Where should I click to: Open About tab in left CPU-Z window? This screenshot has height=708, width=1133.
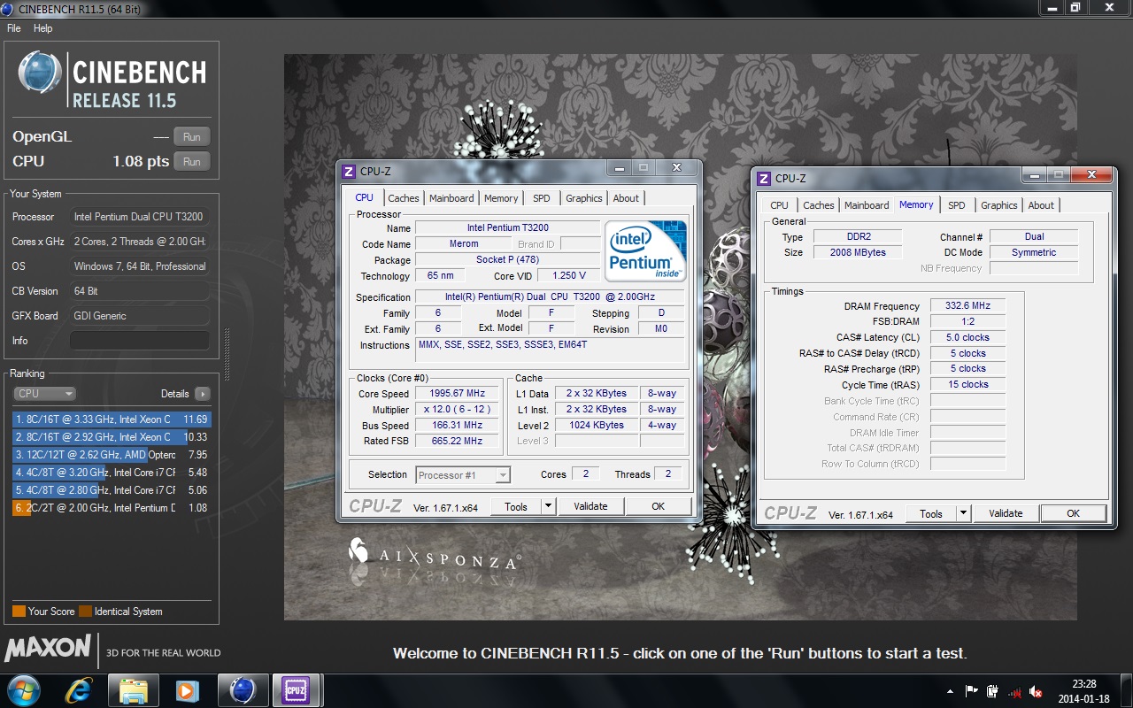point(626,198)
